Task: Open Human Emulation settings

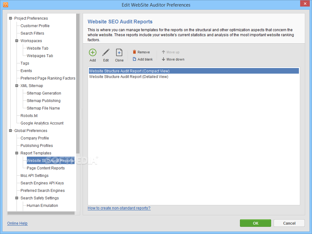Action: tap(42, 206)
